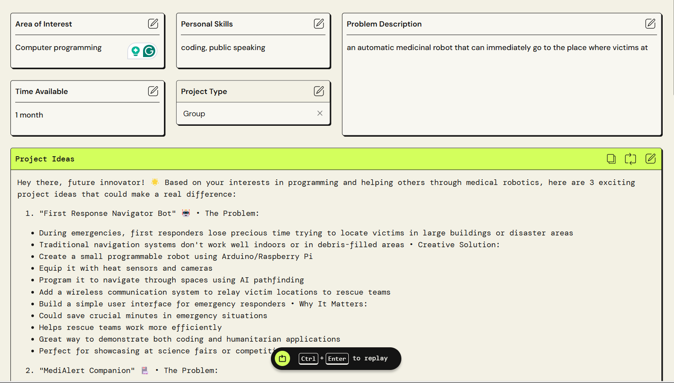This screenshot has width=674, height=383.
Task: Regenerate the Project Ideas response
Action: tap(631, 159)
